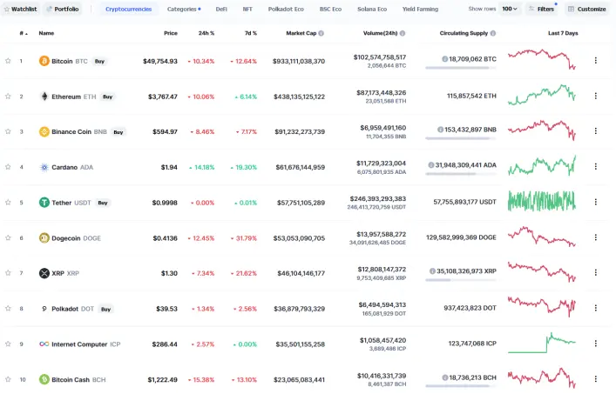The width and height of the screenshot is (616, 394).
Task: Open the Portfolio button
Action: 63,9
